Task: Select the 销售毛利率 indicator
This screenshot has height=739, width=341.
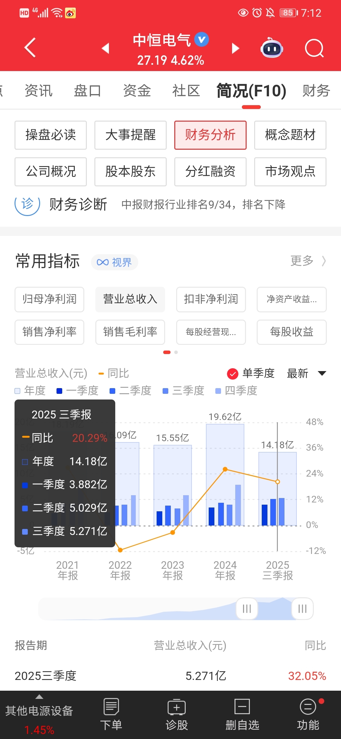Action: [x=130, y=332]
